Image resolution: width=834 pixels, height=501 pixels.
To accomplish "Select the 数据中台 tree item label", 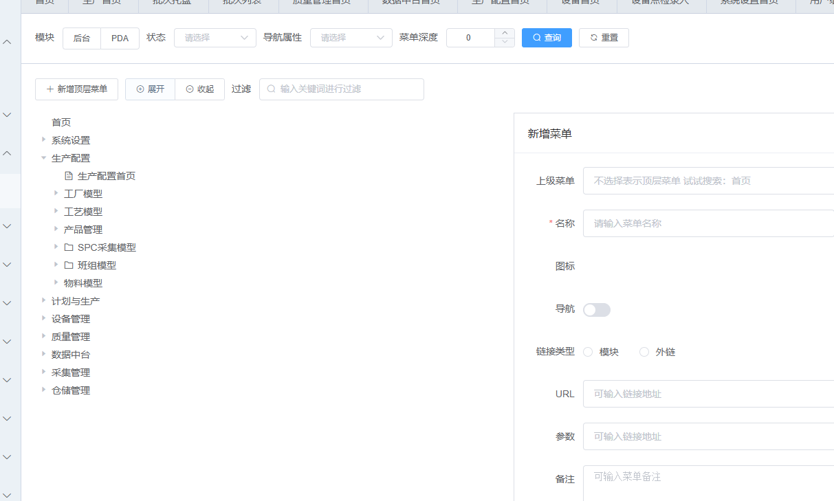I will pyautogui.click(x=71, y=355).
